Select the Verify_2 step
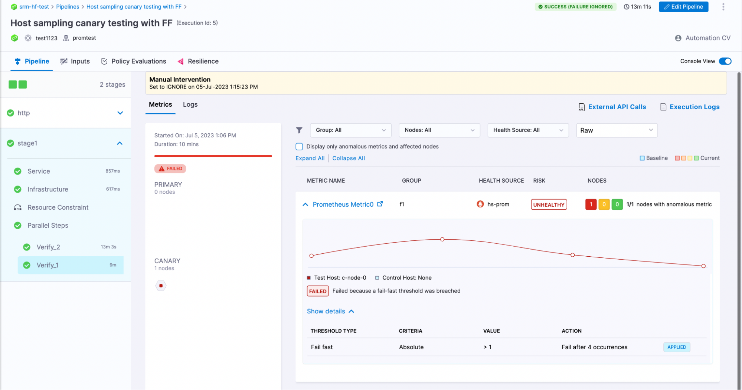This screenshot has height=390, width=742. pos(48,247)
